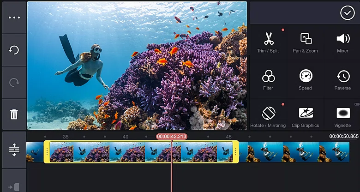Click the left yellow trim handle

click(x=47, y=152)
